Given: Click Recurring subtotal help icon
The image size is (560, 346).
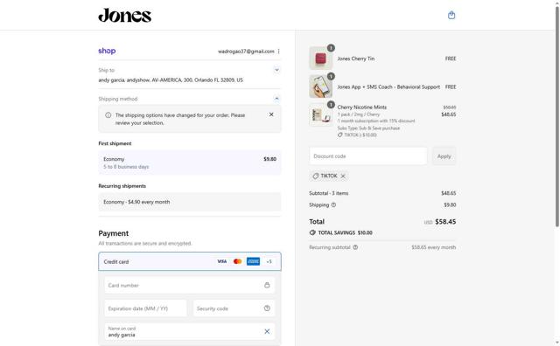Looking at the screenshot, I should tap(355, 247).
